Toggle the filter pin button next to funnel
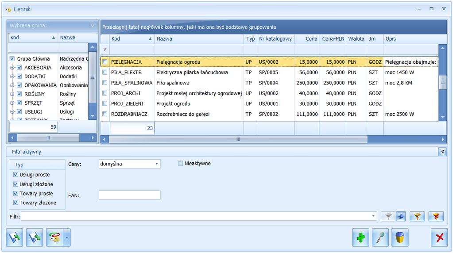 pos(401,216)
